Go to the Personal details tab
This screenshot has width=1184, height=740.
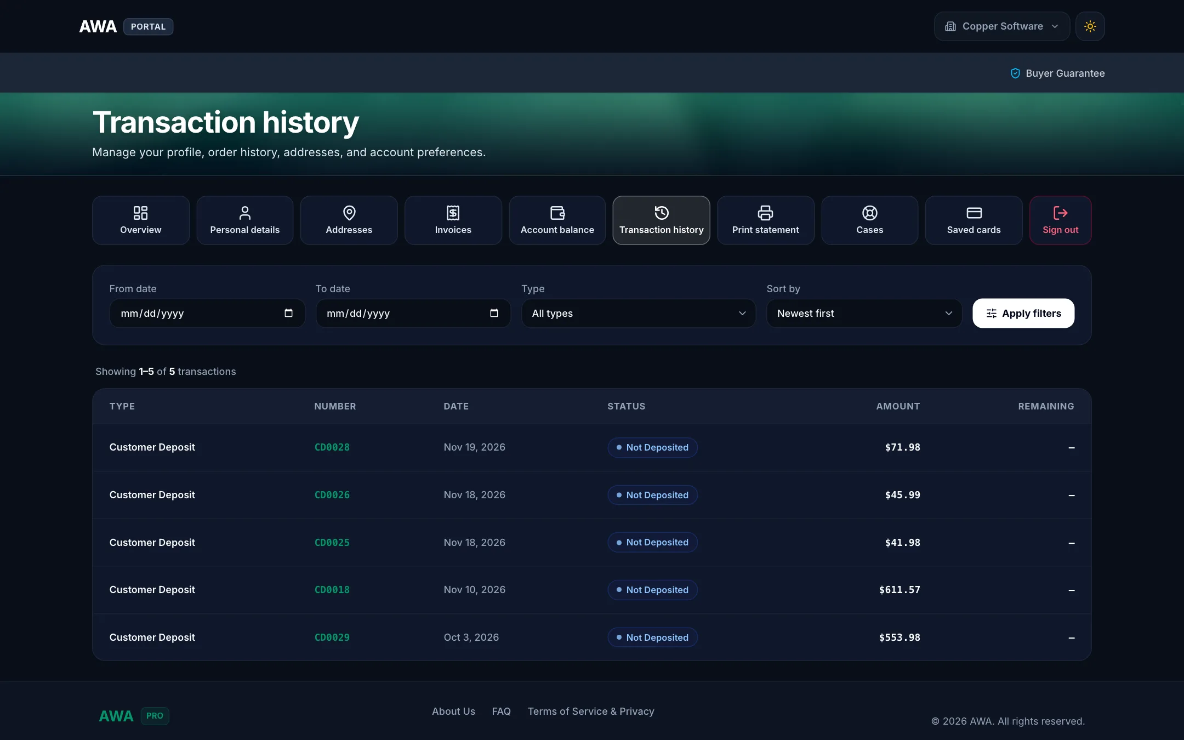245,220
